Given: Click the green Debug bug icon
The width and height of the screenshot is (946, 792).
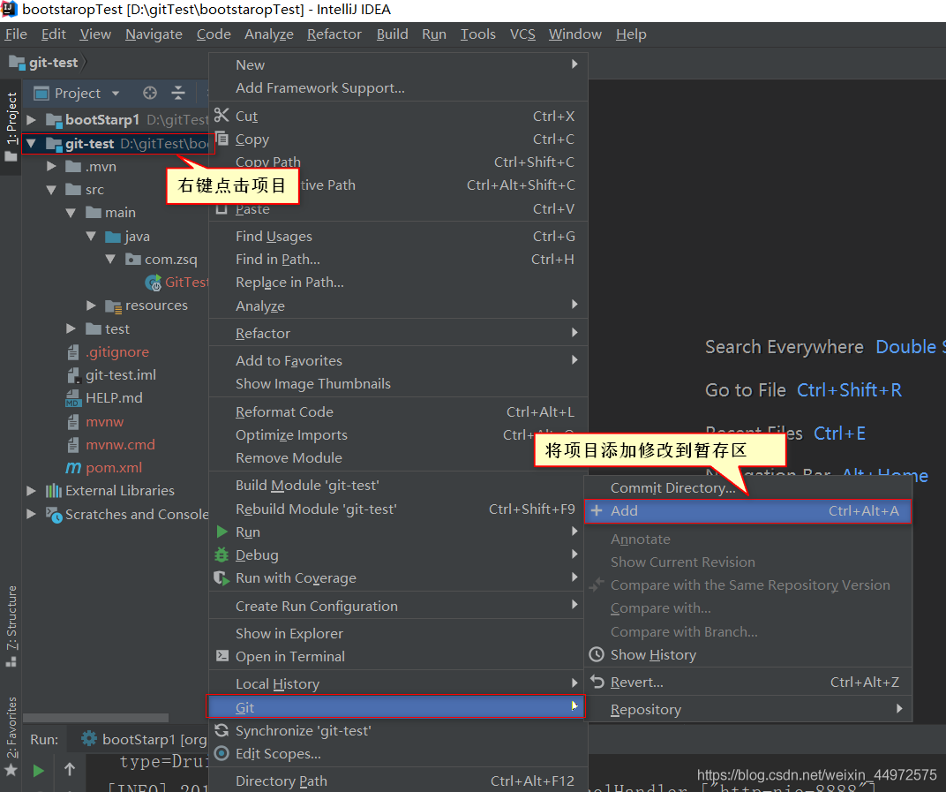Looking at the screenshot, I should point(222,554).
